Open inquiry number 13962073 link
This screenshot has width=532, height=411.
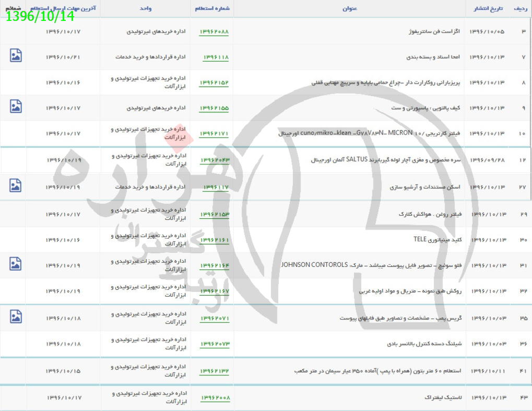click(214, 344)
